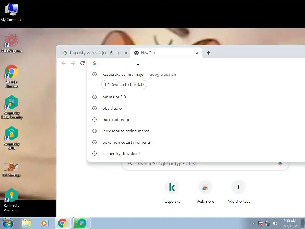Select 'kaspersky vs mrs major' suggestion

point(196,74)
